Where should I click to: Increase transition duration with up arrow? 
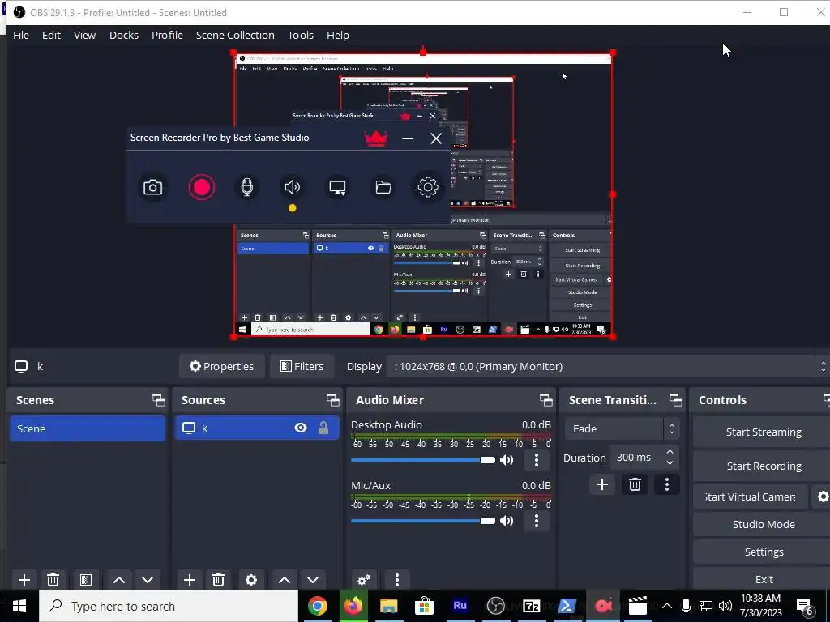coord(670,452)
